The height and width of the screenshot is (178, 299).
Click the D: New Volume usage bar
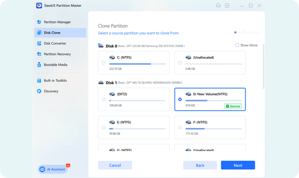pyautogui.click(x=214, y=101)
